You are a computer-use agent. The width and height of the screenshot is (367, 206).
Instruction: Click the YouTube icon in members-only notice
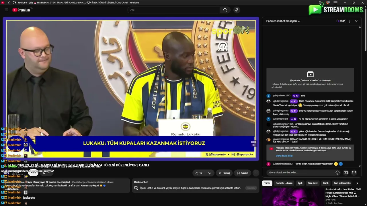pos(271,149)
